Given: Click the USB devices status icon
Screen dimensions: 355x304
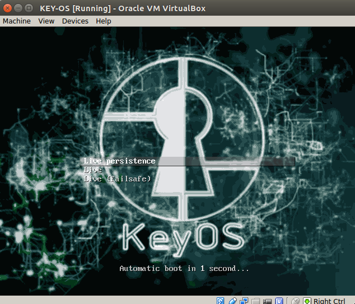Looking at the screenshot, I should point(233,301).
